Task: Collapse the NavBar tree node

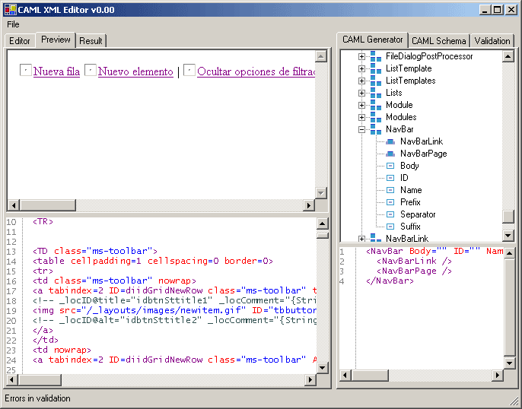Action: click(361, 130)
